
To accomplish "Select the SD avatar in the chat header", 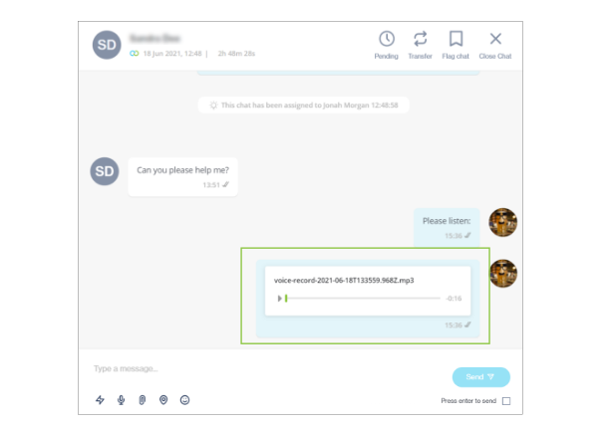I will pyautogui.click(x=107, y=45).
